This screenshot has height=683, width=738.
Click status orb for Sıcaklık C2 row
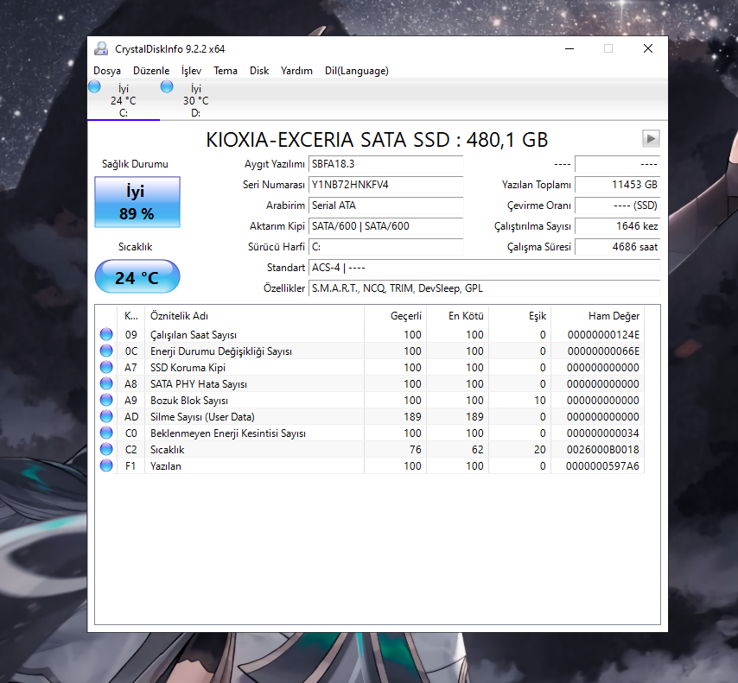106,449
